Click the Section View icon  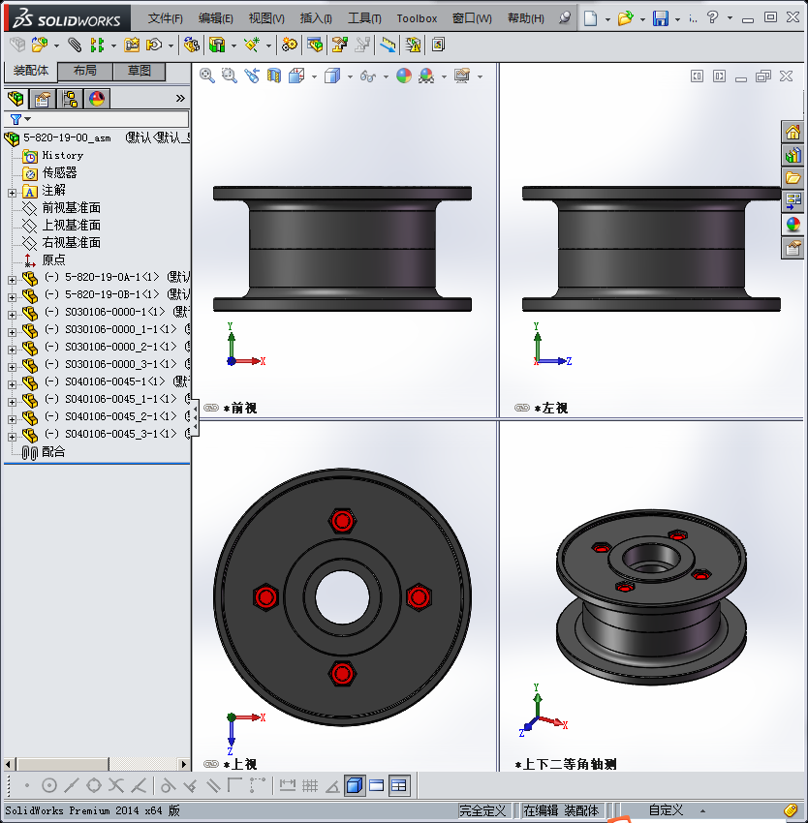274,76
